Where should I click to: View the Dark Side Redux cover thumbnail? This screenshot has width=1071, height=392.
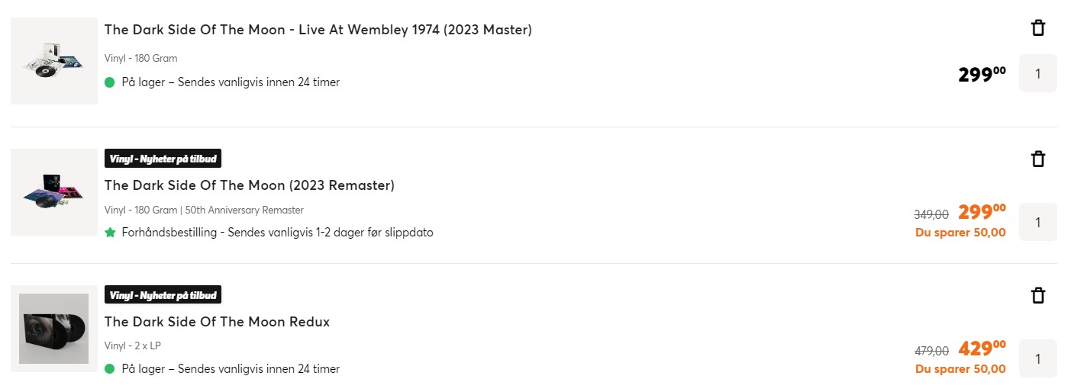tap(54, 329)
